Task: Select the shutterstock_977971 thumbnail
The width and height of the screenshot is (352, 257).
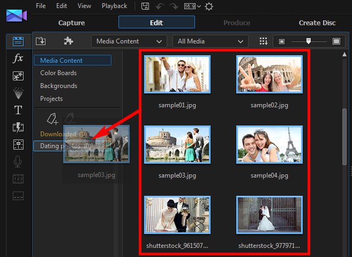Action: (x=269, y=215)
